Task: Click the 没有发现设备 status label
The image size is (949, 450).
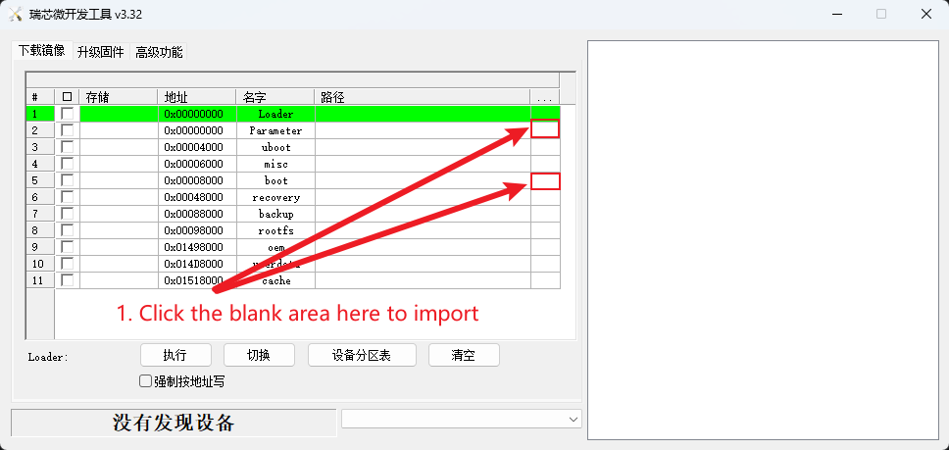Action: 174,423
